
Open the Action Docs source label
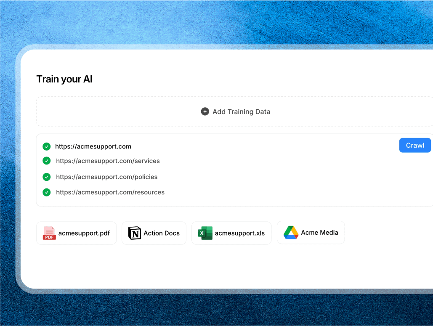click(x=162, y=233)
